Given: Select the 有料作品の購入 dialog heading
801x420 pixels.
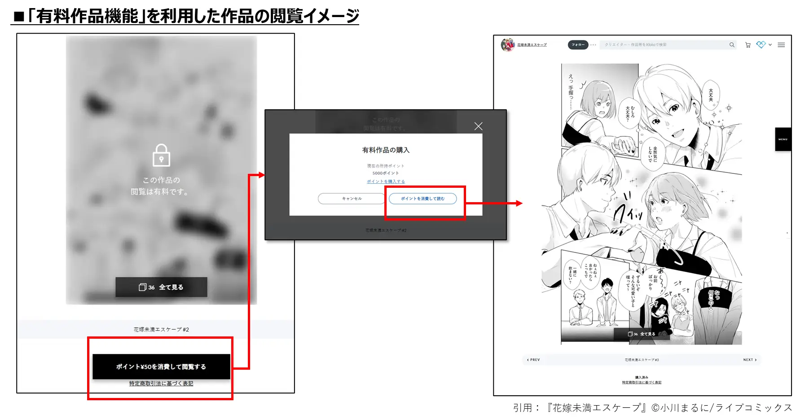Looking at the screenshot, I should [x=386, y=150].
